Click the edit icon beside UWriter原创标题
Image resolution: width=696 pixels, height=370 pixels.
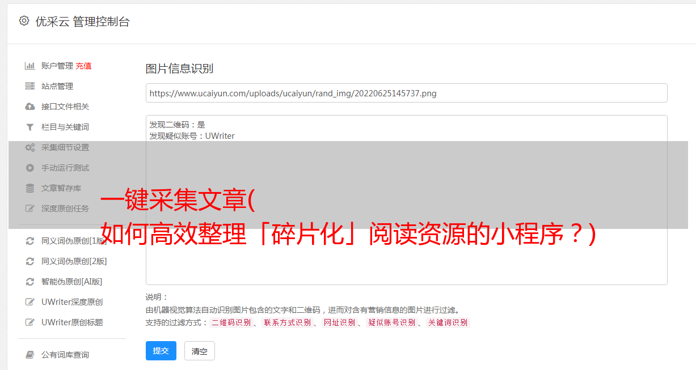30,322
